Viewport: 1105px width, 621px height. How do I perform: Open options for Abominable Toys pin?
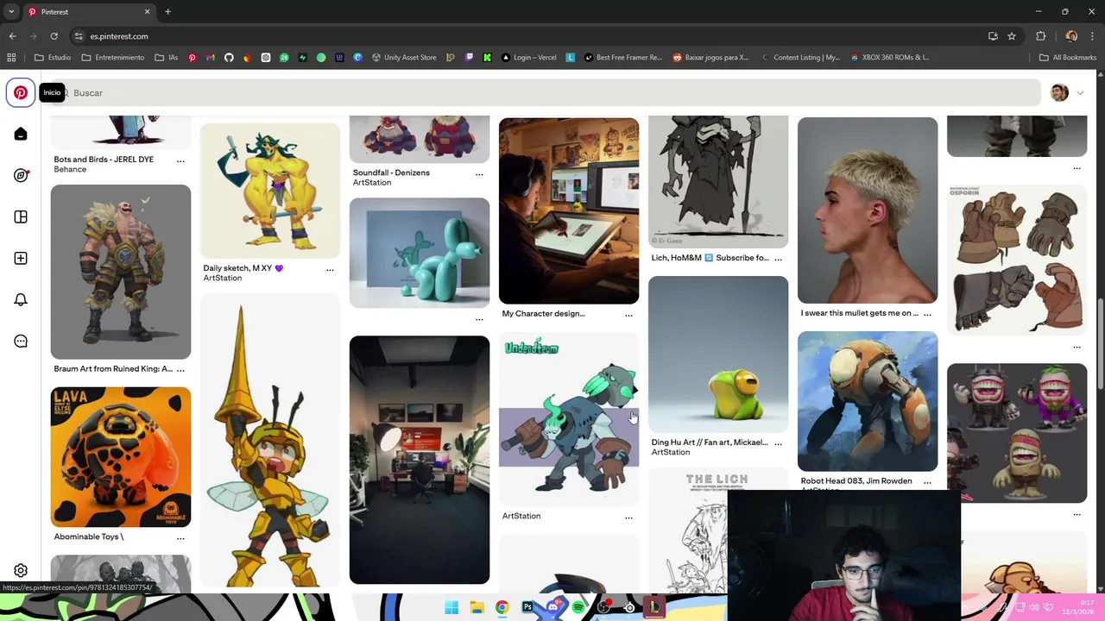[180, 537]
